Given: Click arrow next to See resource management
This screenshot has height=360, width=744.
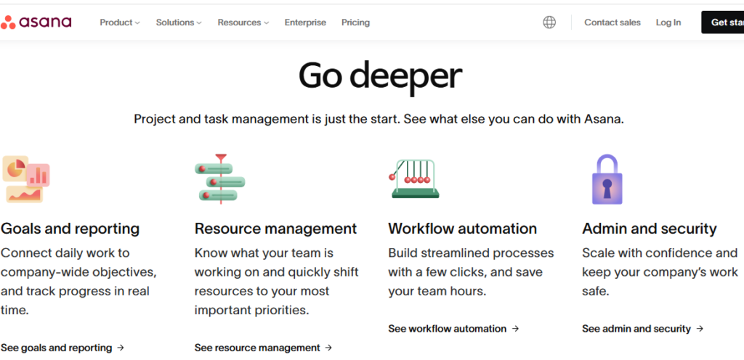Looking at the screenshot, I should coord(328,348).
